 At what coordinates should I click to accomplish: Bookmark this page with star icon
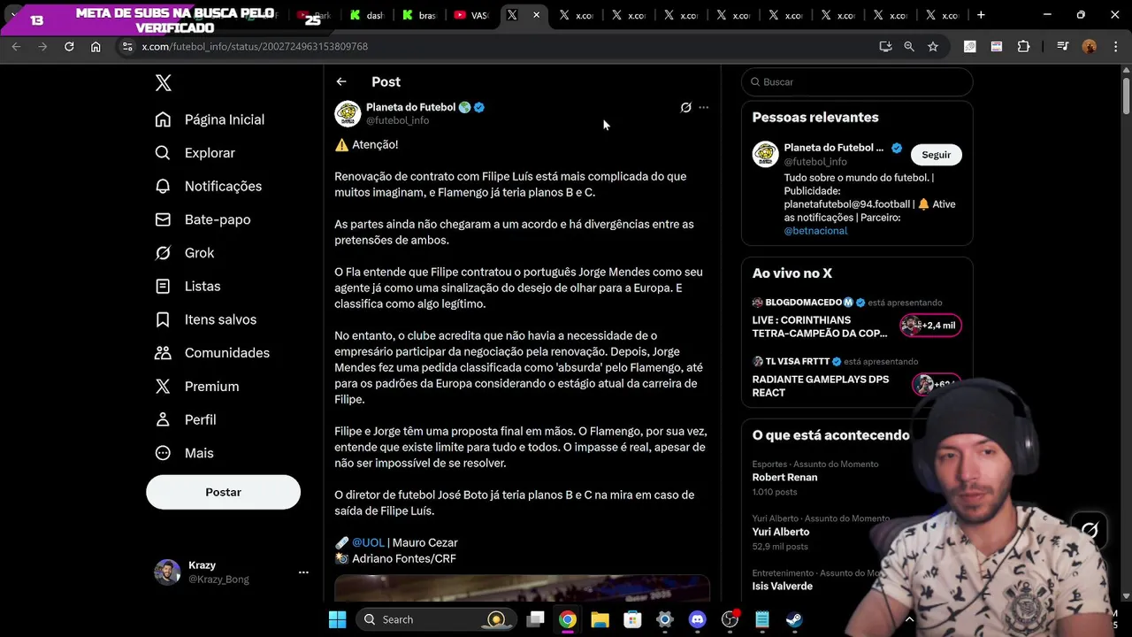pyautogui.click(x=933, y=46)
